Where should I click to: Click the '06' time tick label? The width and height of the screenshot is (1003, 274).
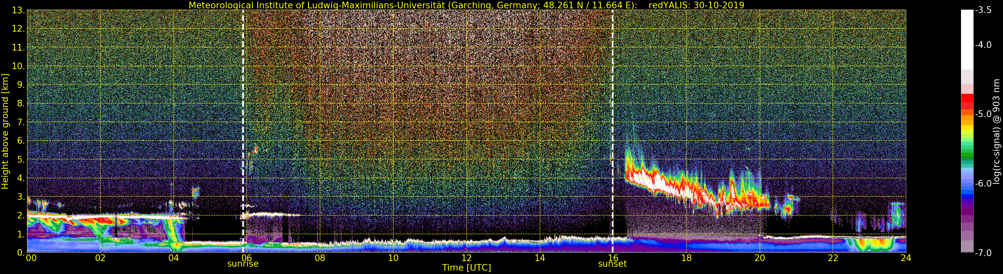click(247, 258)
